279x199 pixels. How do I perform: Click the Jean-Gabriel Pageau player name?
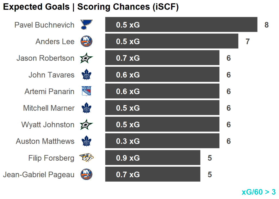coord(39,175)
